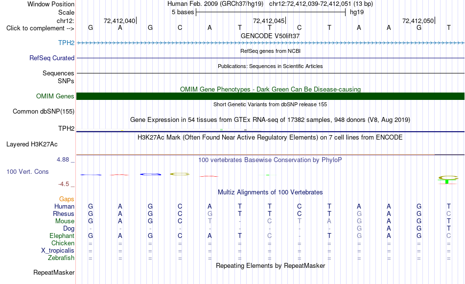The height and width of the screenshot is (284, 465).
Task: Click the GENCODE V50lift37 track title
Action: [270, 36]
